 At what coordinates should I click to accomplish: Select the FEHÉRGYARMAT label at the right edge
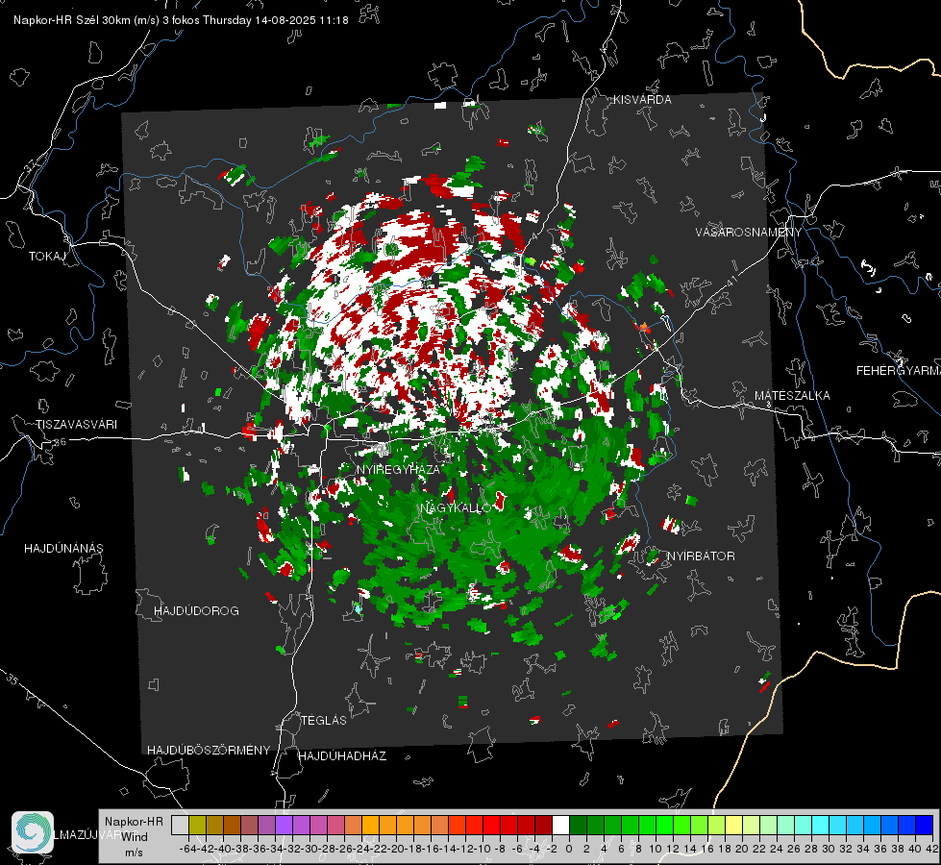tap(899, 371)
